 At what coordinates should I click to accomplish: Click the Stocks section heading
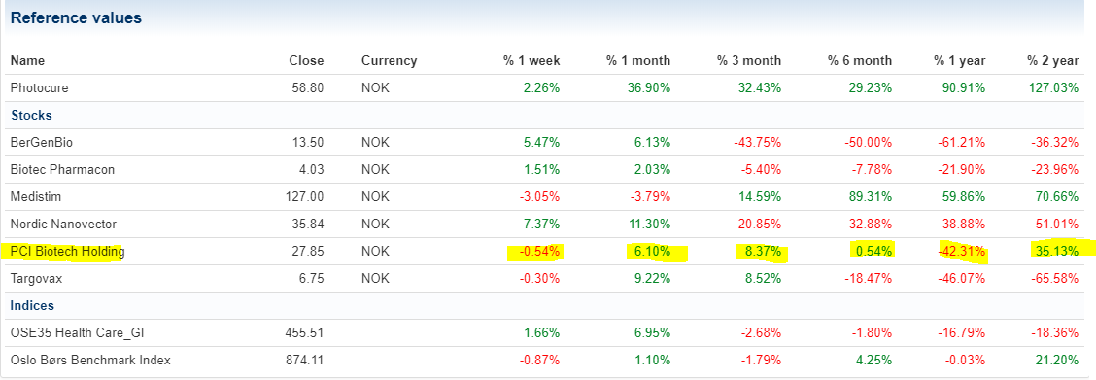[x=31, y=116]
